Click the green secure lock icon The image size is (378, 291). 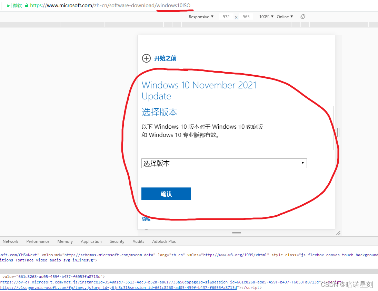tap(27, 5)
